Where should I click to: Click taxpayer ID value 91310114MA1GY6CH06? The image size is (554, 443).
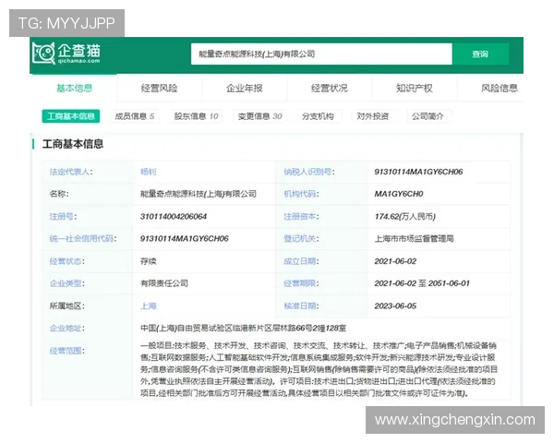418,172
